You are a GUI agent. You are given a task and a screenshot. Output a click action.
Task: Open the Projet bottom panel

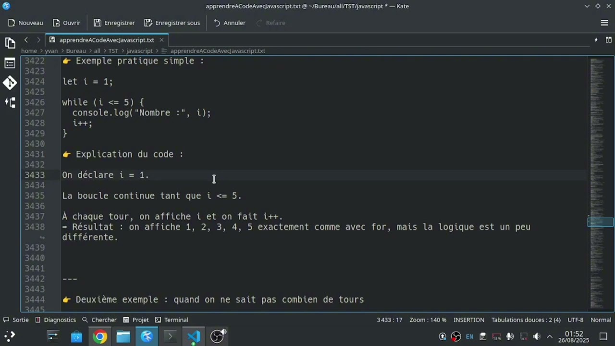pos(135,320)
